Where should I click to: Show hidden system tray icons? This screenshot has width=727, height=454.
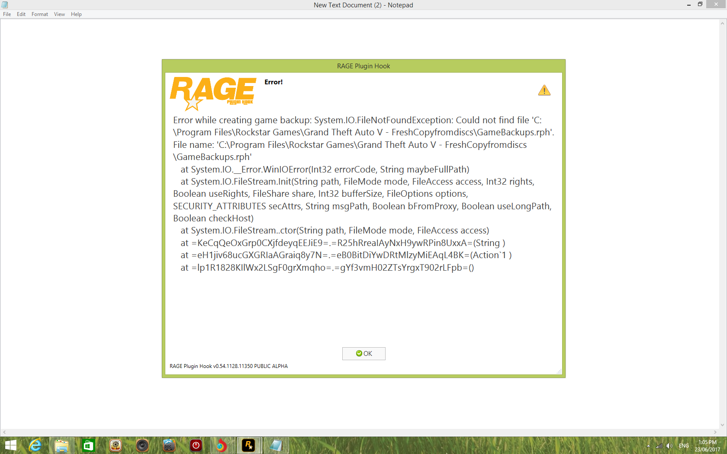tap(648, 446)
